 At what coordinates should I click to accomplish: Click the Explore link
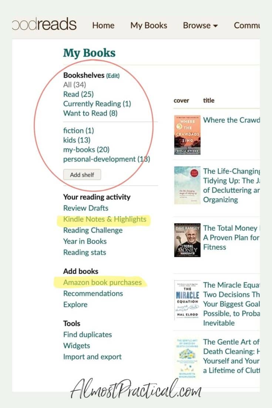(75, 305)
